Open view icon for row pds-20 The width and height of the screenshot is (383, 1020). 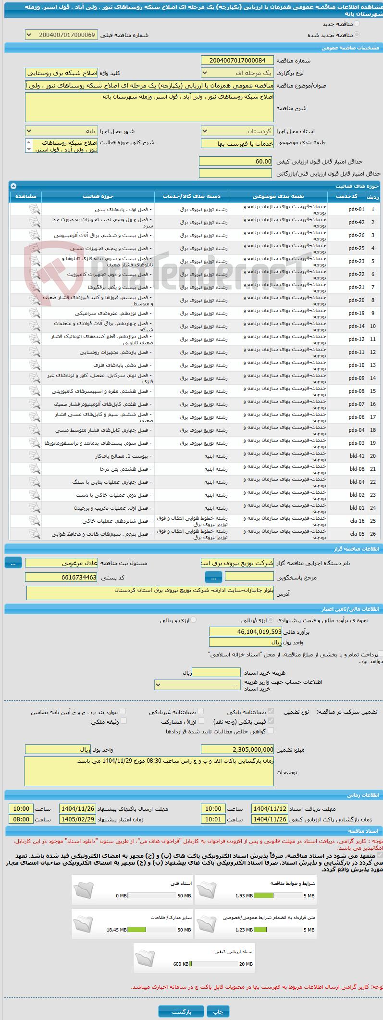pos(35,300)
